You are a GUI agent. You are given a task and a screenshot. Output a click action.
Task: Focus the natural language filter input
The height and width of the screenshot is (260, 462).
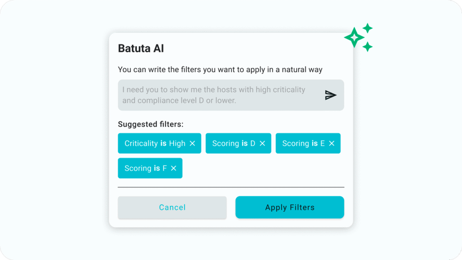(x=217, y=95)
